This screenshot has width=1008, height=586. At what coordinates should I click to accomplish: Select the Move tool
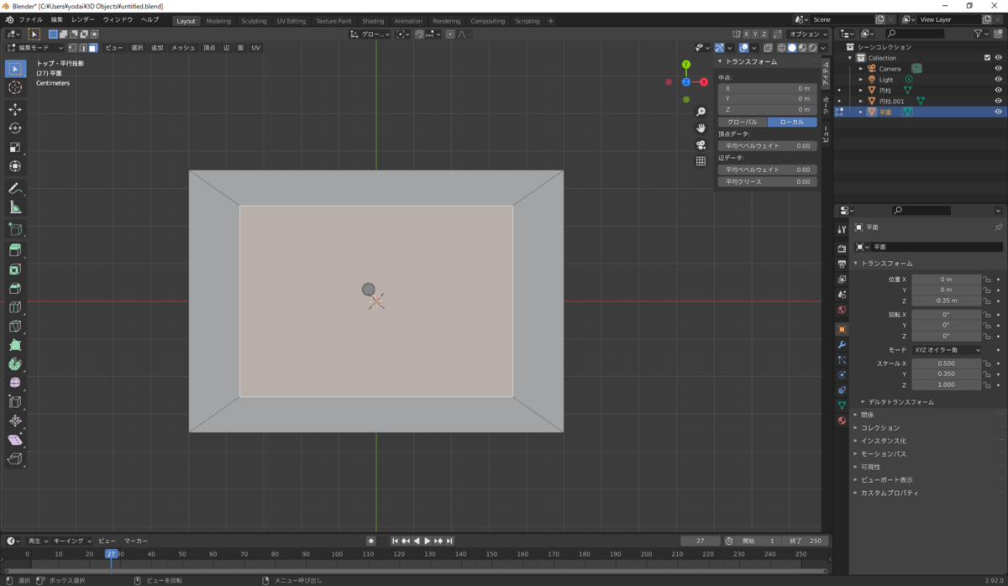pyautogui.click(x=15, y=109)
